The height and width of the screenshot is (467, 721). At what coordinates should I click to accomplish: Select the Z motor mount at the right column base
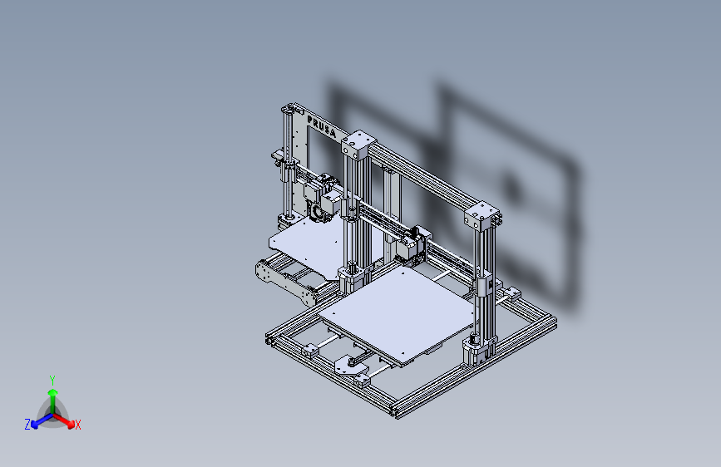(479, 351)
